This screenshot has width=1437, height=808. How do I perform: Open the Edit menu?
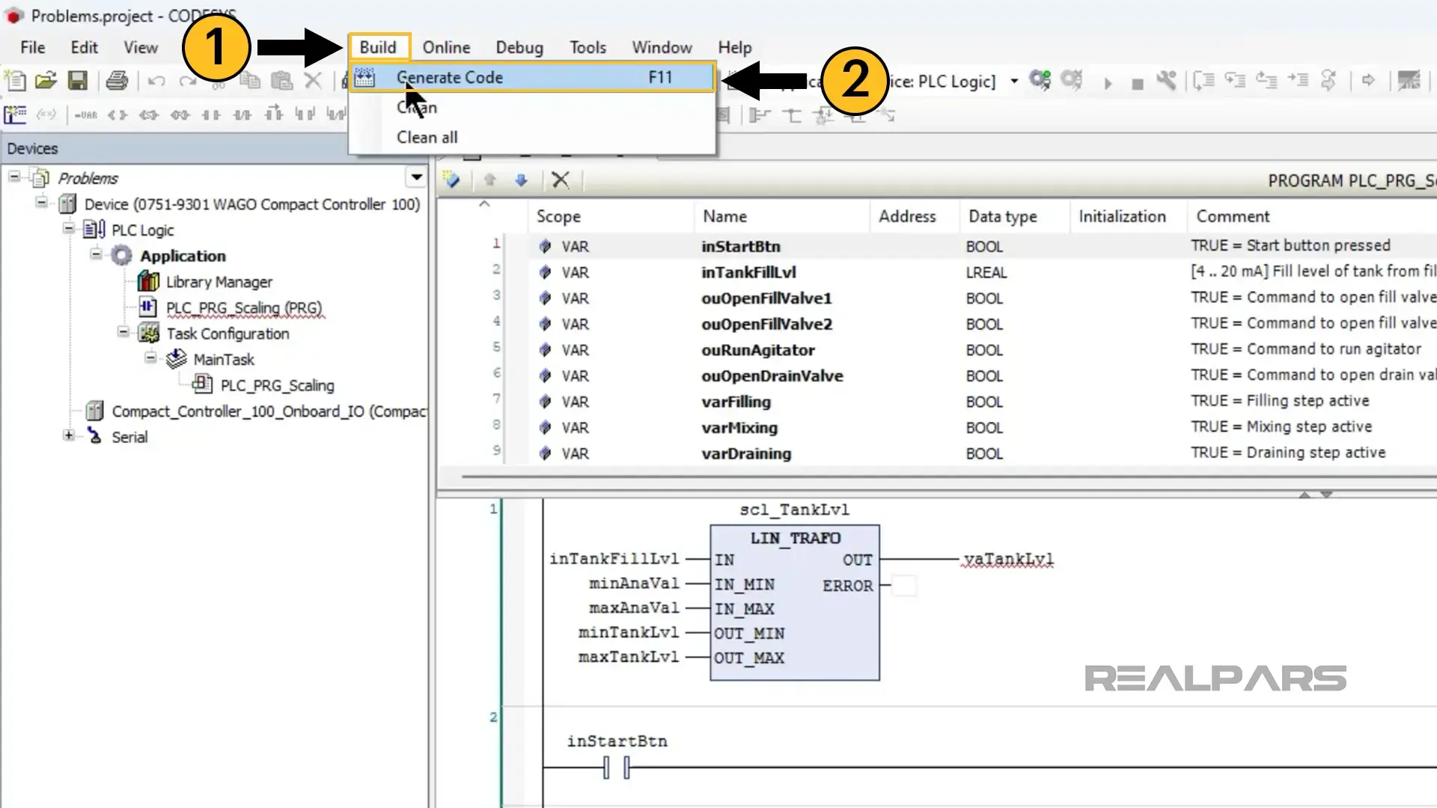[85, 47]
